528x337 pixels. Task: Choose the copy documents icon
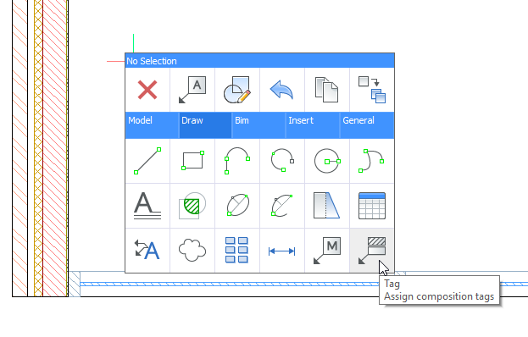(x=326, y=90)
